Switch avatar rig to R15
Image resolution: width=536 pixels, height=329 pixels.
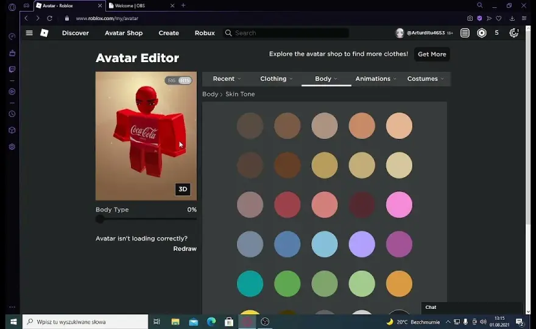(185, 80)
